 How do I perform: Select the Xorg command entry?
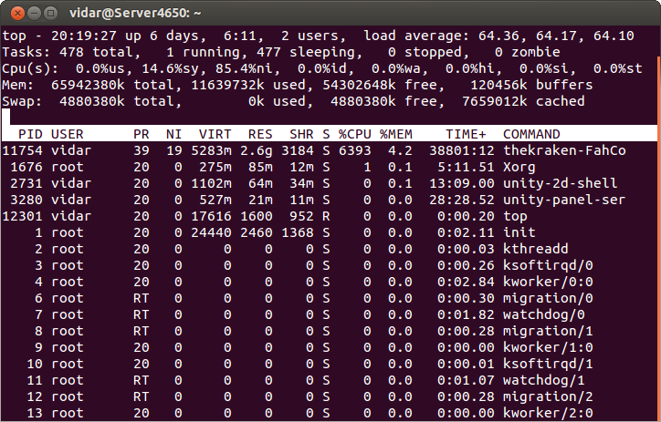coord(519,167)
